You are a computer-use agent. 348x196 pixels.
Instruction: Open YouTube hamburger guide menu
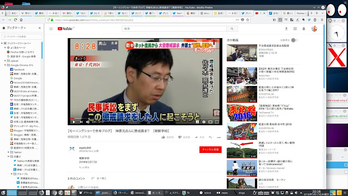[x=51, y=29]
